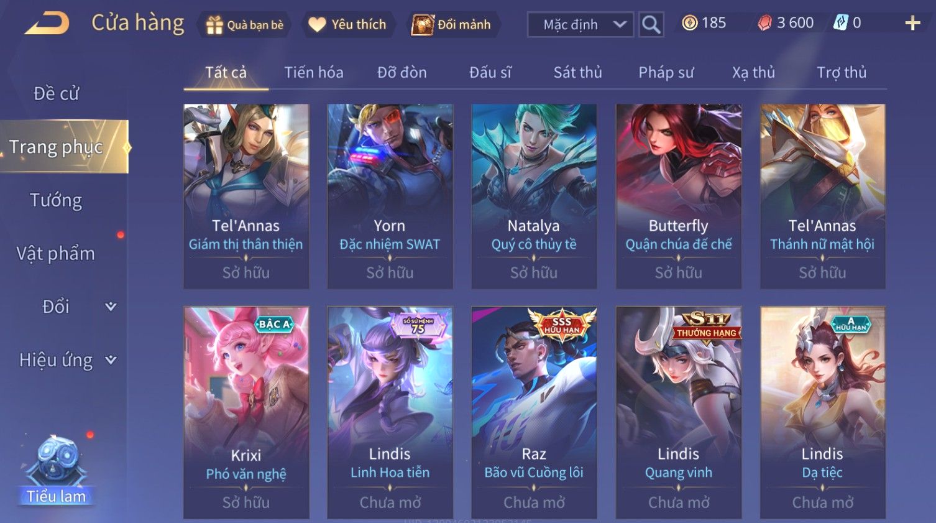
Task: Click the plus icon to add currency
Action: [912, 24]
